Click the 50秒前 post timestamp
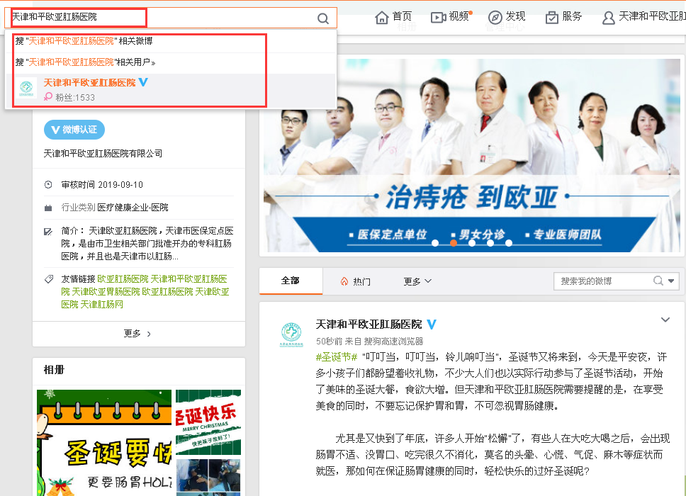Screen dimensions: 686x496 coord(329,341)
